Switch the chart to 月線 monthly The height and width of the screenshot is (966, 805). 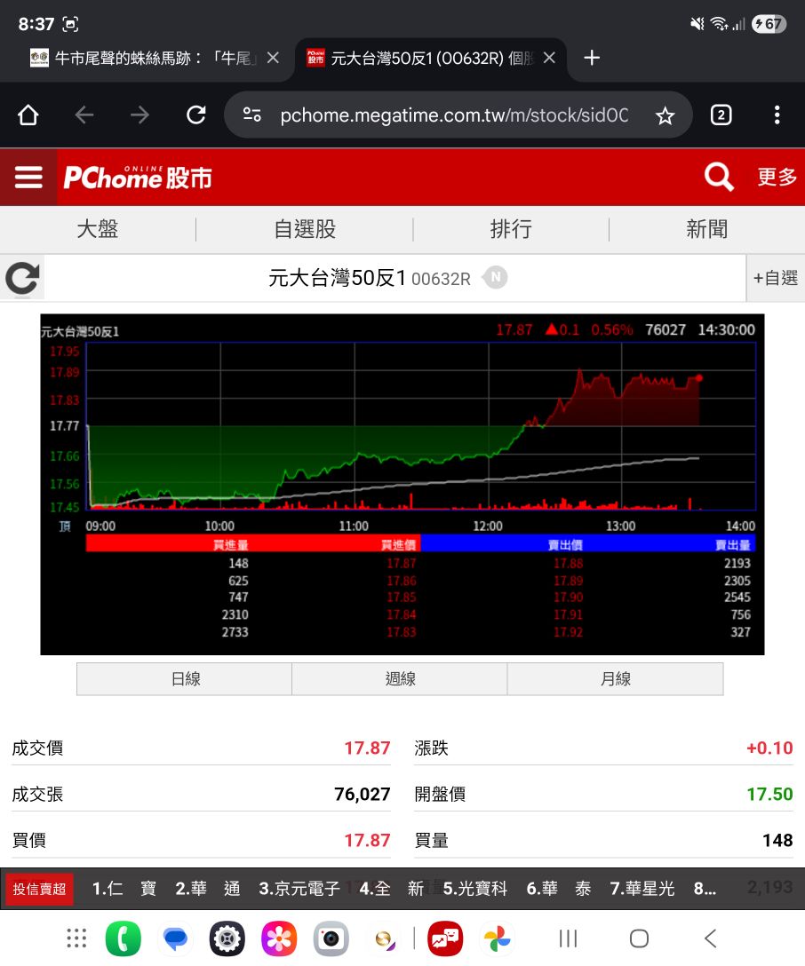(x=615, y=679)
